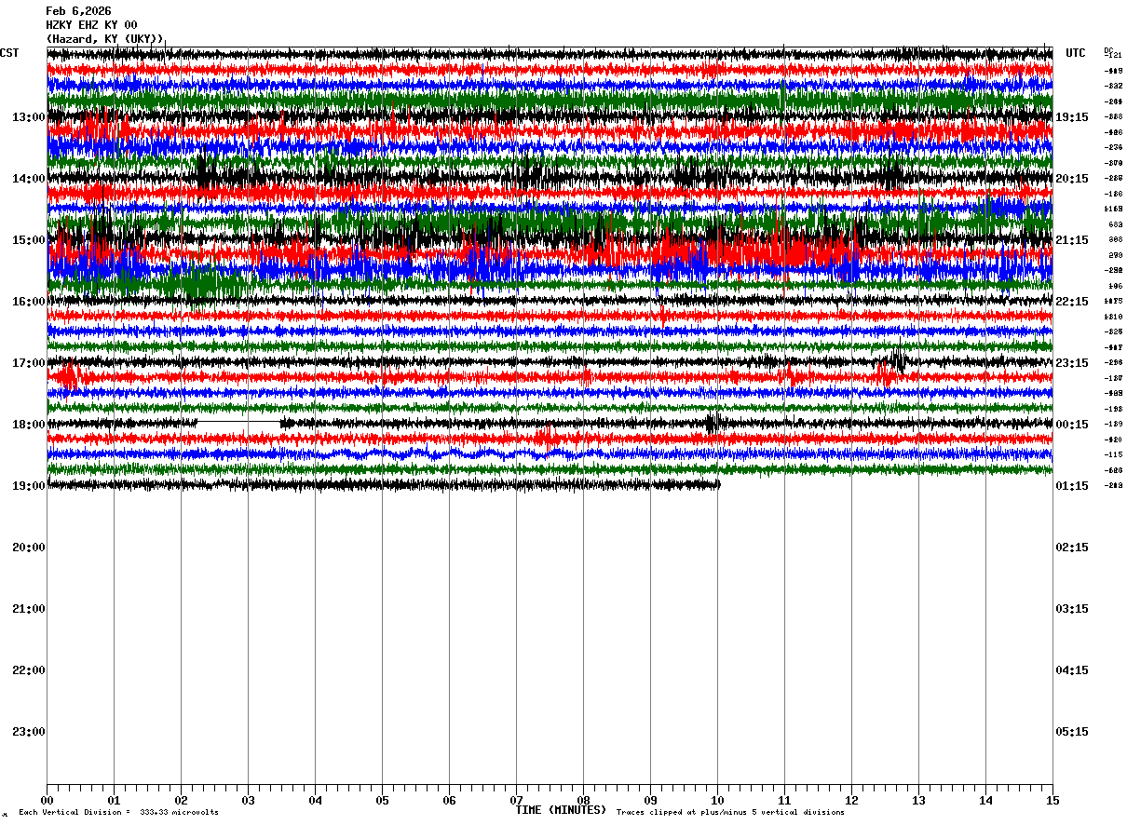The width and height of the screenshot is (1127, 825).
Task: Click minute 06 on the time axis
Action: point(449,800)
